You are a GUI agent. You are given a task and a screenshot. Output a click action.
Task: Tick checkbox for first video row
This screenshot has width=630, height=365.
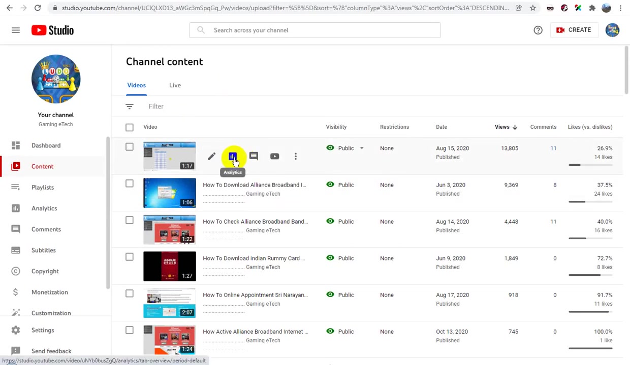pyautogui.click(x=130, y=147)
